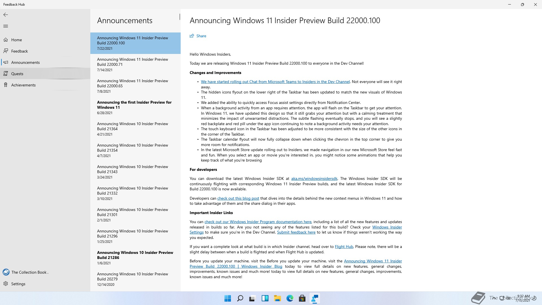
Task: Select the Build 22000.100 announcement
Action: coord(135,43)
